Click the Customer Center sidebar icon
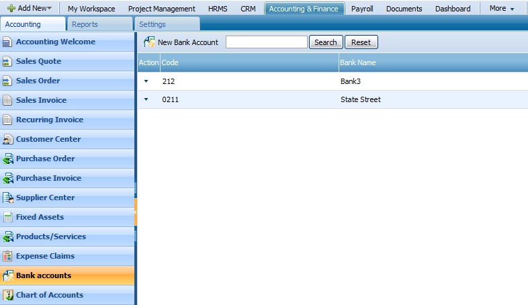Image resolution: width=528 pixels, height=305 pixels. (7, 140)
